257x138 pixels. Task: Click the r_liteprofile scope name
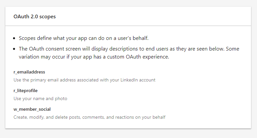[x=28, y=90]
